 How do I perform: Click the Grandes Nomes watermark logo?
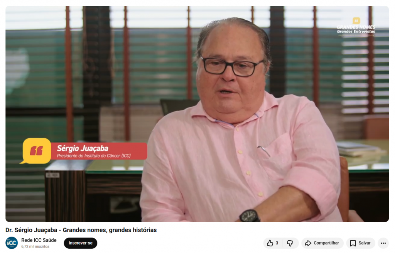pyautogui.click(x=356, y=27)
